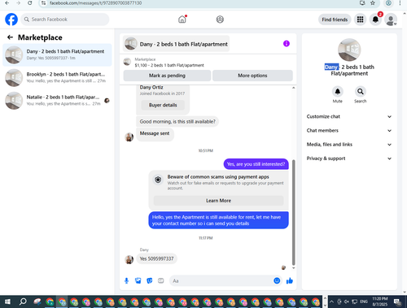The width and height of the screenshot is (407, 308).
Task: Click the 'Message sent' bubble
Action: (x=155, y=133)
